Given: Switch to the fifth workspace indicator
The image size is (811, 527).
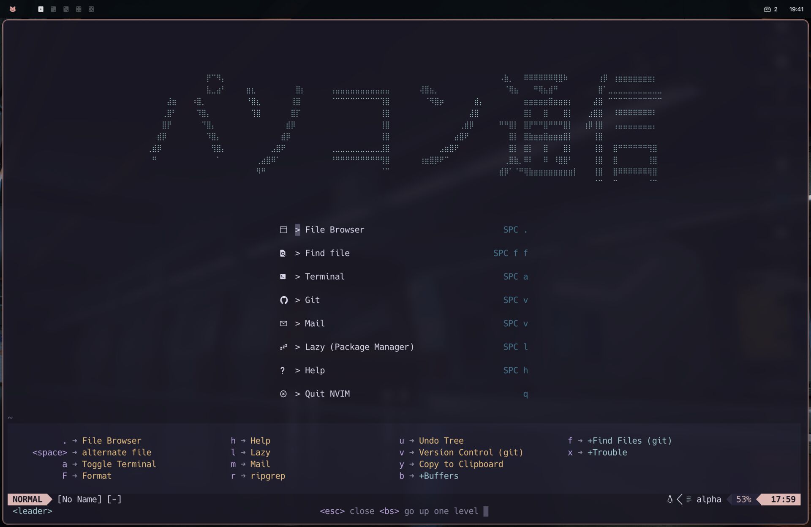Looking at the screenshot, I should (x=91, y=9).
